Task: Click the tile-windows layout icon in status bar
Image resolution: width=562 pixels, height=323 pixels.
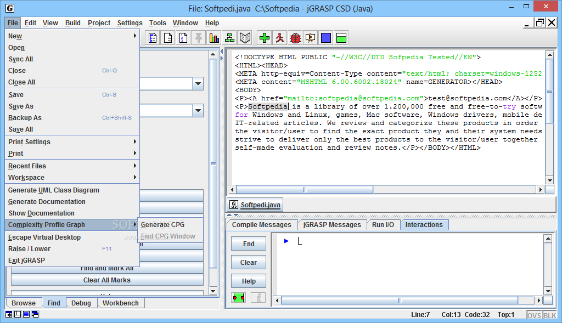Action: pyautogui.click(x=18, y=314)
